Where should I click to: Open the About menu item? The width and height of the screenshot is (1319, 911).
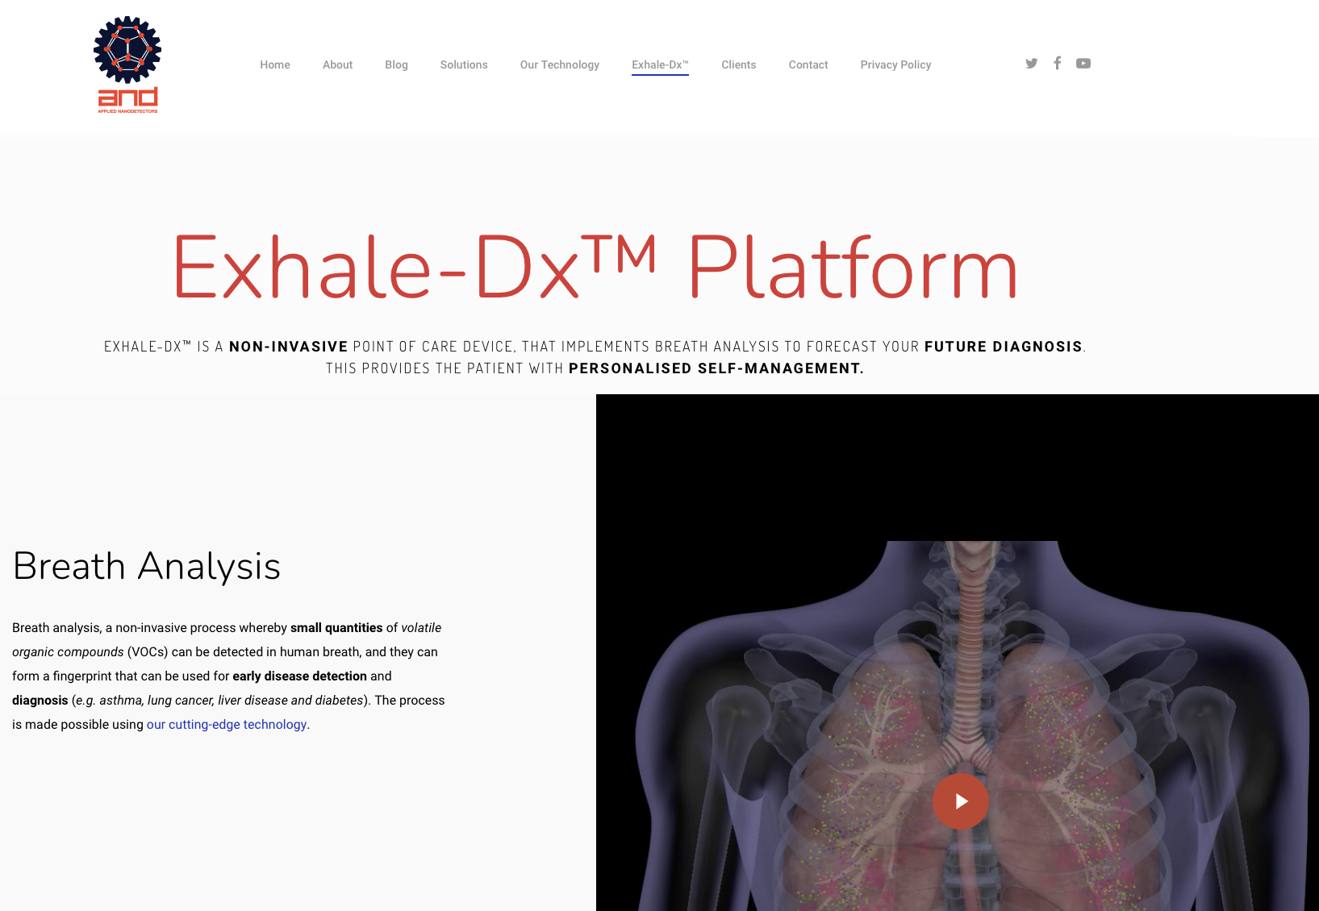click(337, 65)
